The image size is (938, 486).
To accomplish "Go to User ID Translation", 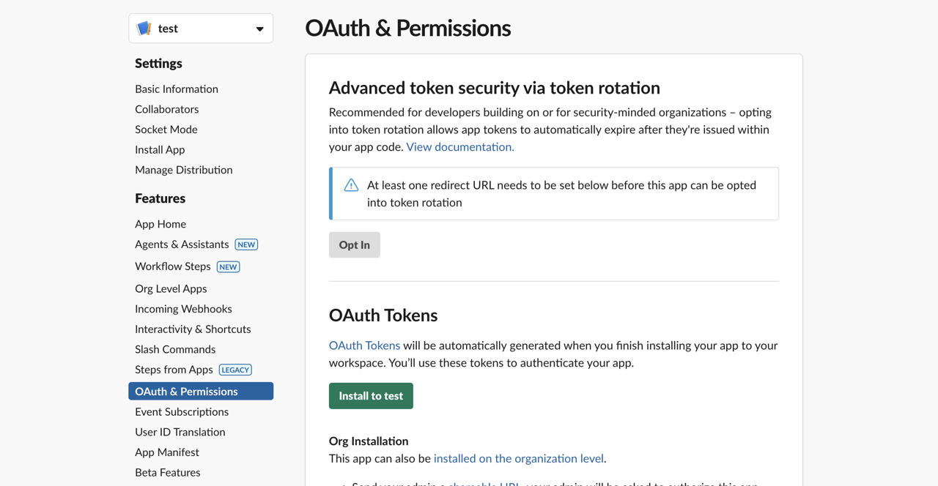I will pyautogui.click(x=180, y=432).
